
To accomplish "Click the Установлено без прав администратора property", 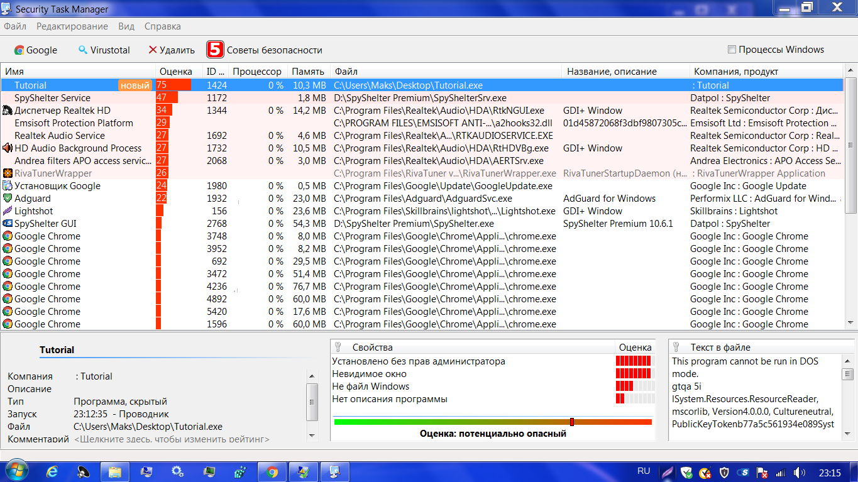I will (419, 361).
